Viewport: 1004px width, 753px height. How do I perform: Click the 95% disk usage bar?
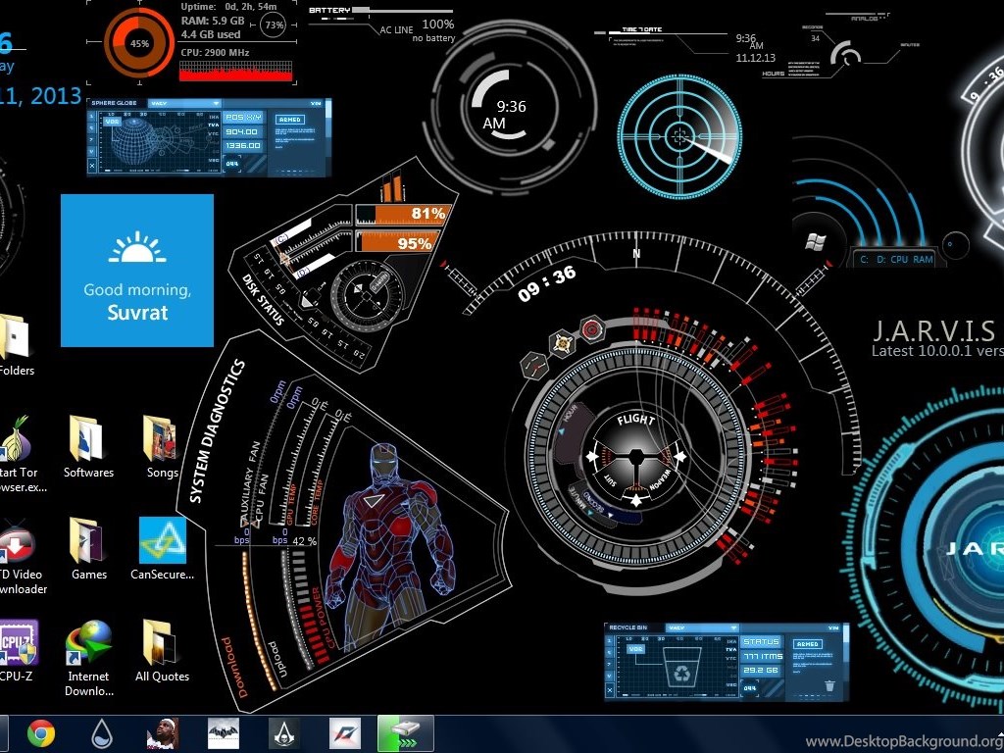(x=399, y=242)
